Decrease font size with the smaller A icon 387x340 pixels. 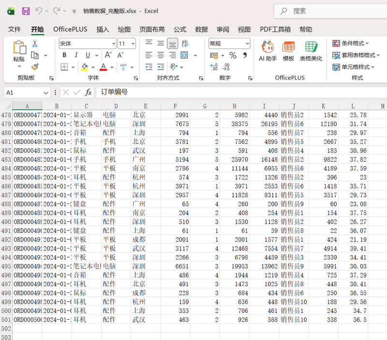pos(120,55)
